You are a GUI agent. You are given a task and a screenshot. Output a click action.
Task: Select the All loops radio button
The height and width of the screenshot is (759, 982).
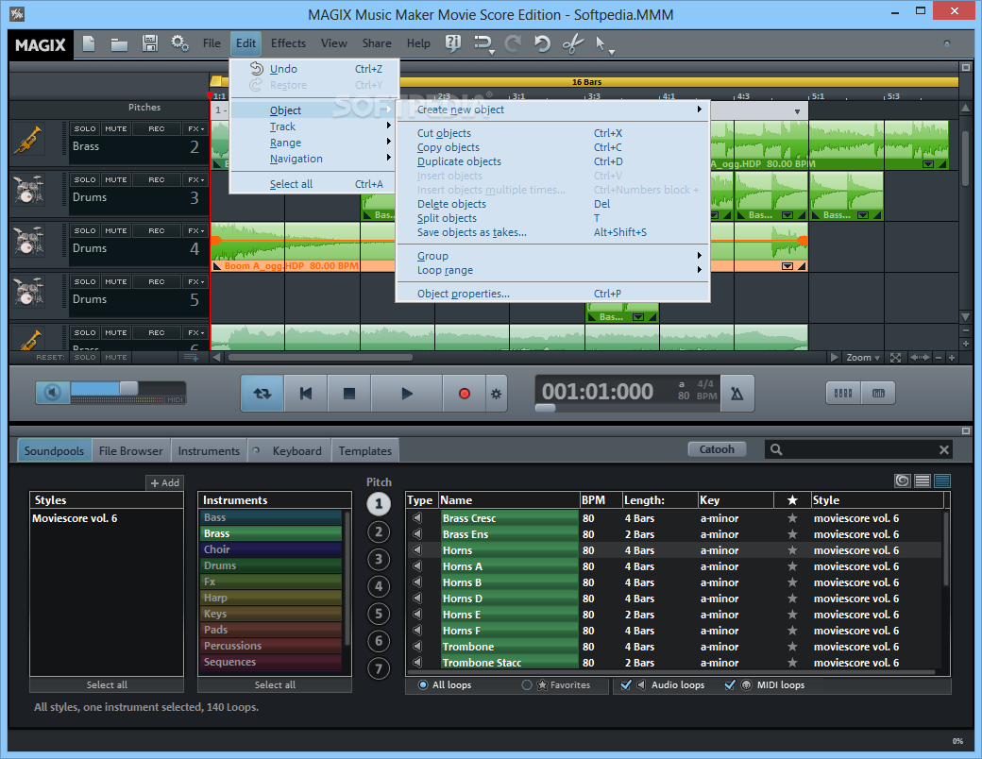pos(423,684)
